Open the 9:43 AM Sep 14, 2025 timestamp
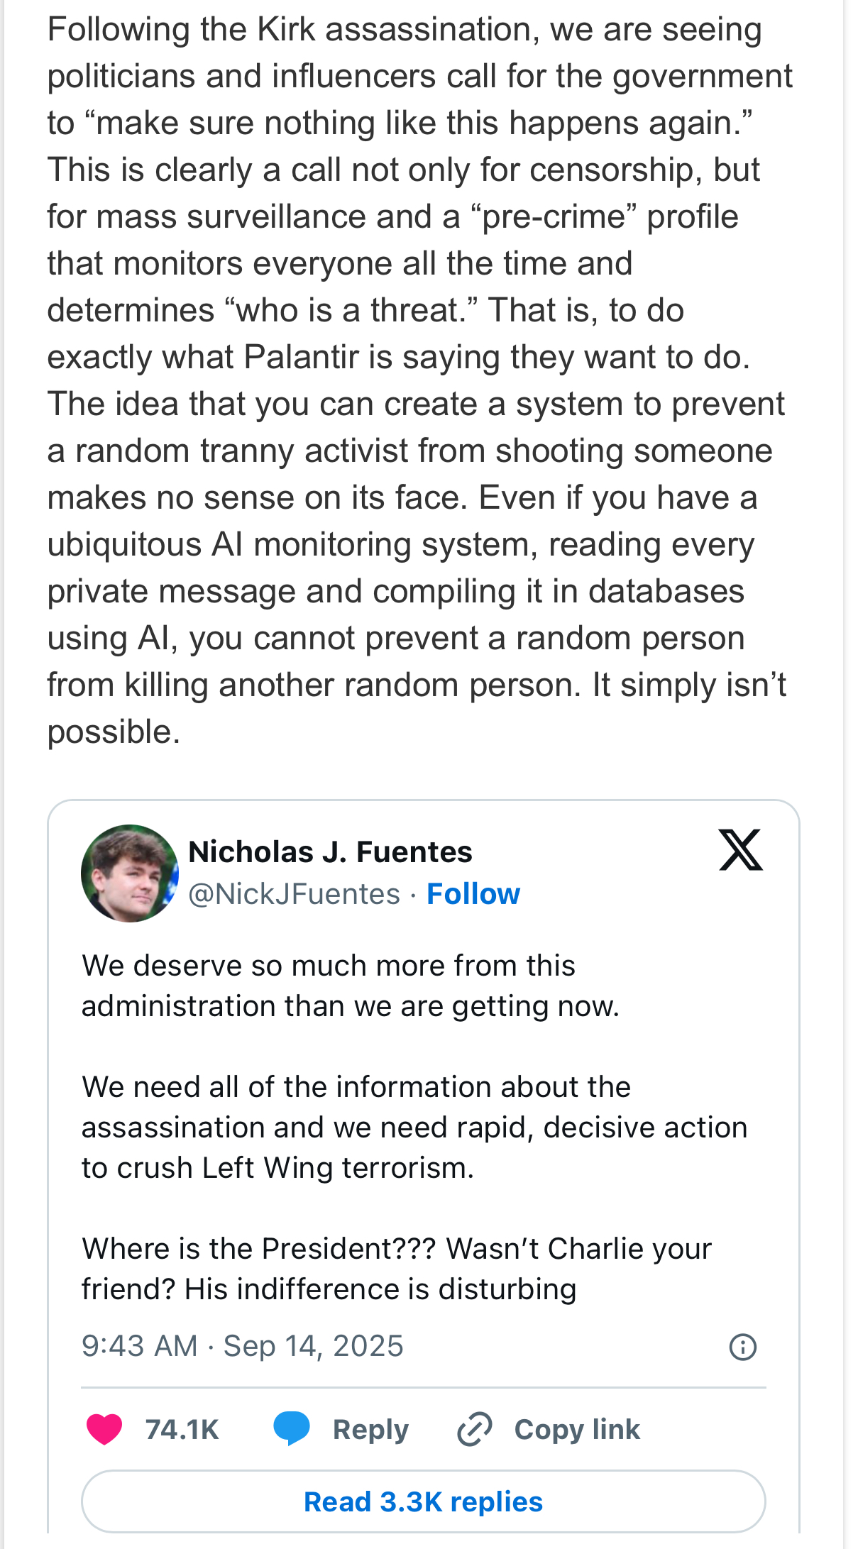Image resolution: width=858 pixels, height=1549 pixels. coord(243,1346)
